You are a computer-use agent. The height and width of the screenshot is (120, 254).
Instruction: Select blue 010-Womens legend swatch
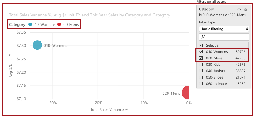pos(30,25)
